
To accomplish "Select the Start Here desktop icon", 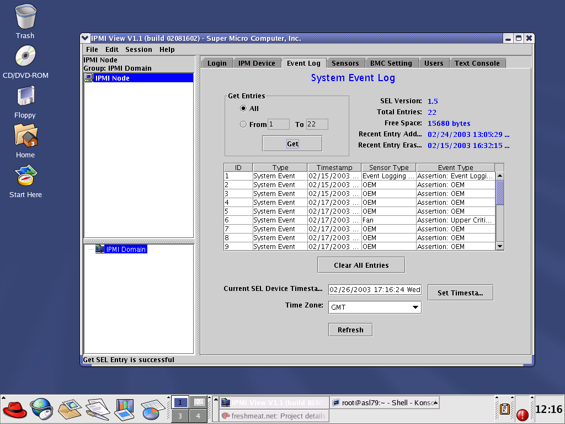I will click(25, 175).
